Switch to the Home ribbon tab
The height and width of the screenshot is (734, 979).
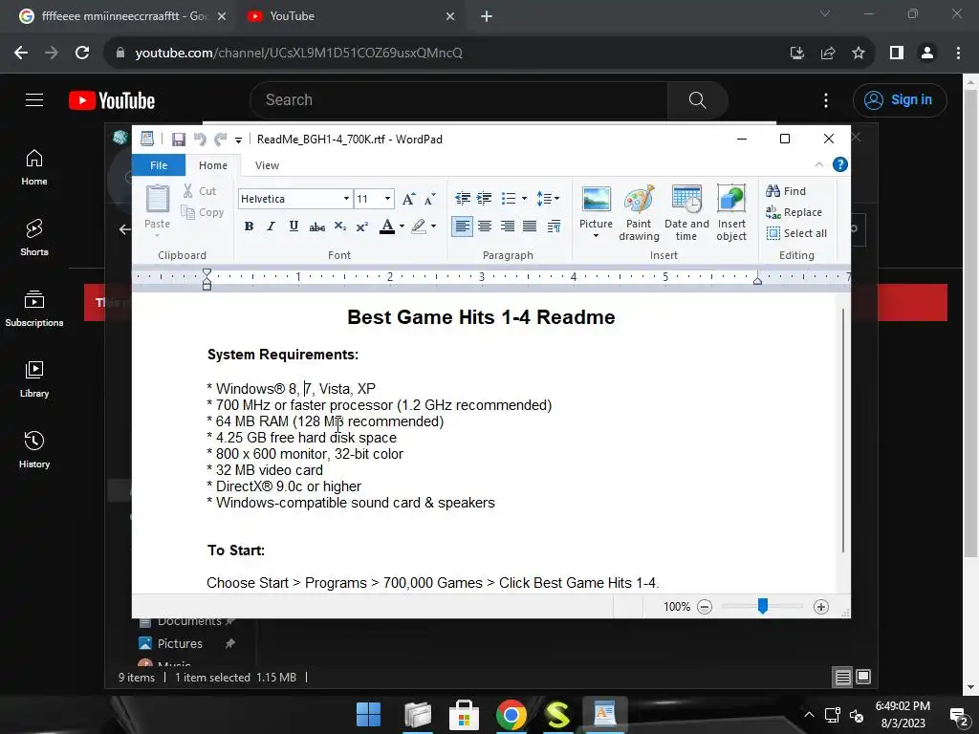click(213, 165)
